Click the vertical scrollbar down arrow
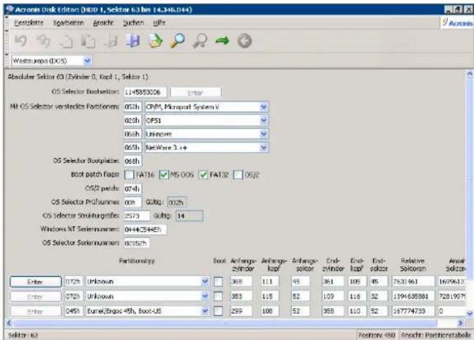 [470, 313]
